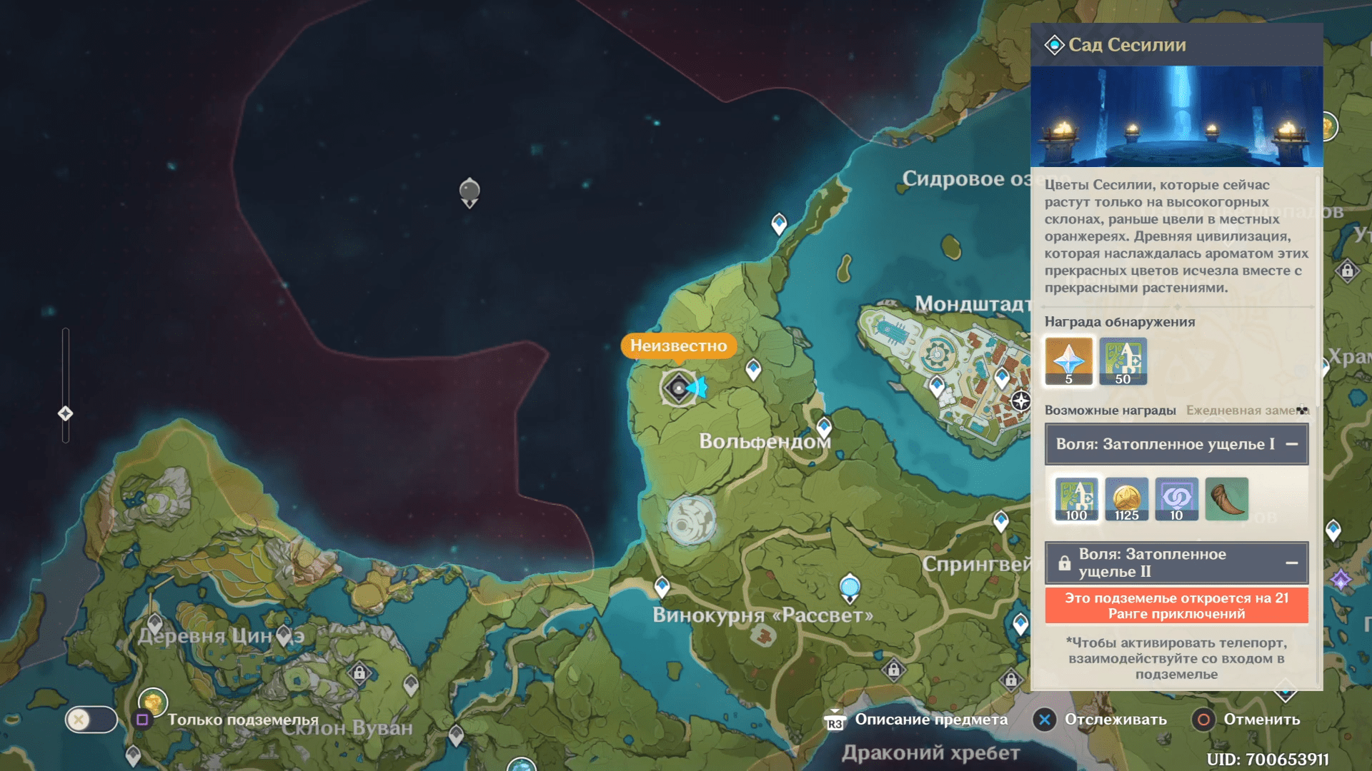Image resolution: width=1372 pixels, height=771 pixels.
Task: Collapse the Воля: Затопленное ущелье I section
Action: (1176, 444)
